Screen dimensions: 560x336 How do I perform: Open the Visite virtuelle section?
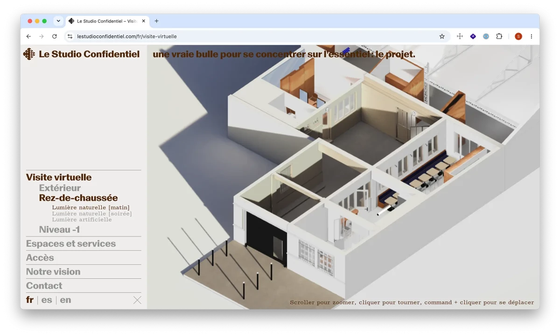click(59, 177)
